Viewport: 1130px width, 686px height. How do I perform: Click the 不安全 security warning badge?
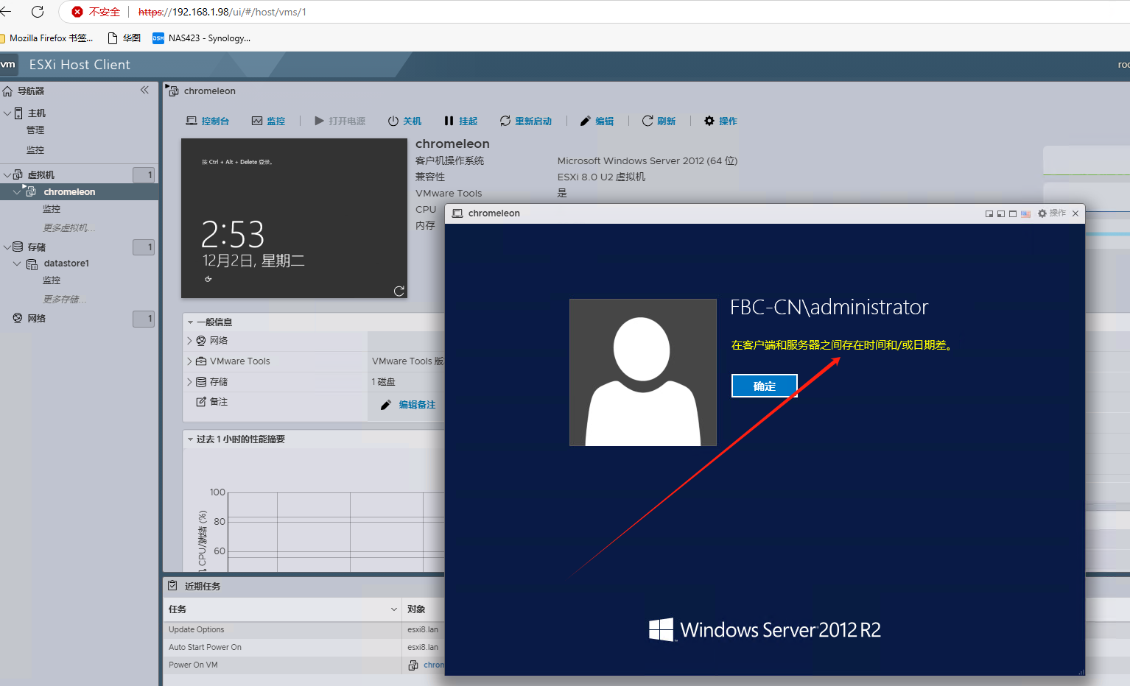click(96, 12)
